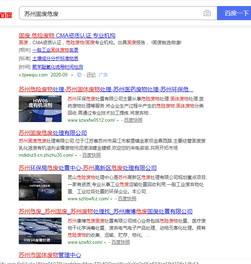Open 苏州固废危废处理有限公司 result title
This screenshot has width=251, height=264.
coord(53,133)
